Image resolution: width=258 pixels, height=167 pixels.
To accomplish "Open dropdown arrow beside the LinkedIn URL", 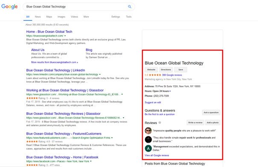I will pos(100,74).
